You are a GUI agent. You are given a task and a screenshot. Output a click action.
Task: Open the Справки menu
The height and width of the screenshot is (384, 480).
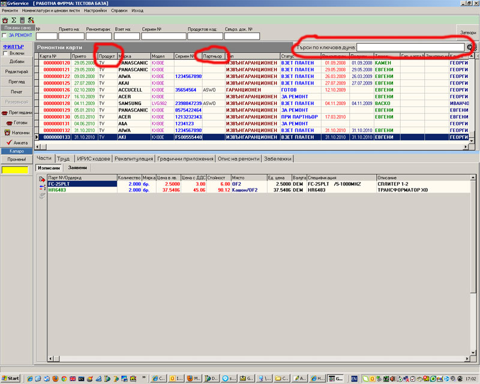(x=119, y=10)
